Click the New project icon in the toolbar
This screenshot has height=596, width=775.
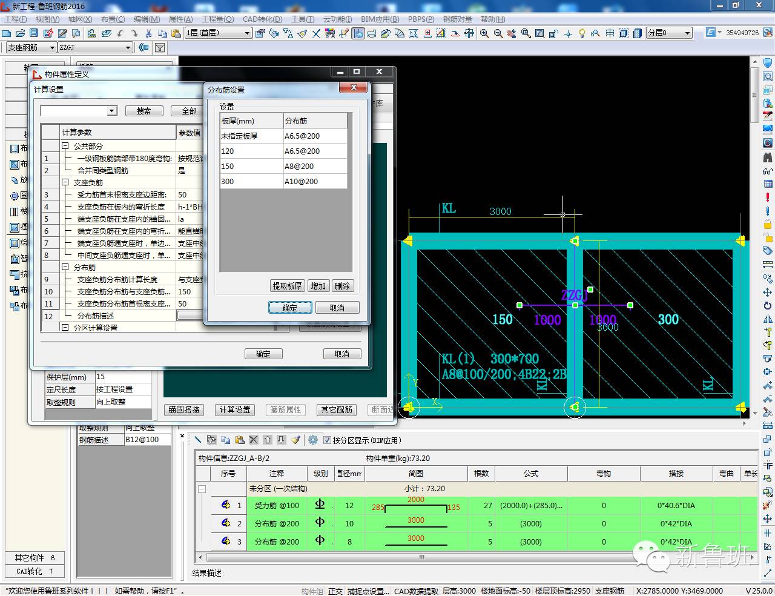click(7, 33)
